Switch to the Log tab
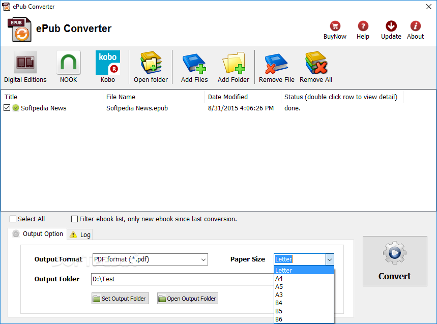 click(80, 235)
